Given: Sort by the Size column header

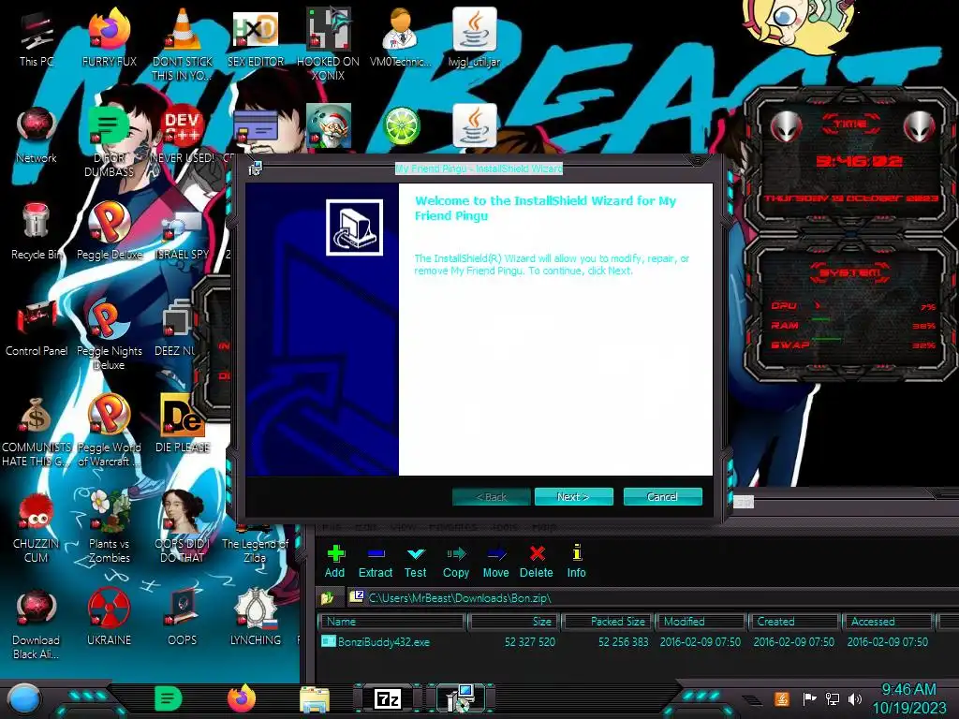Looking at the screenshot, I should [514, 622].
